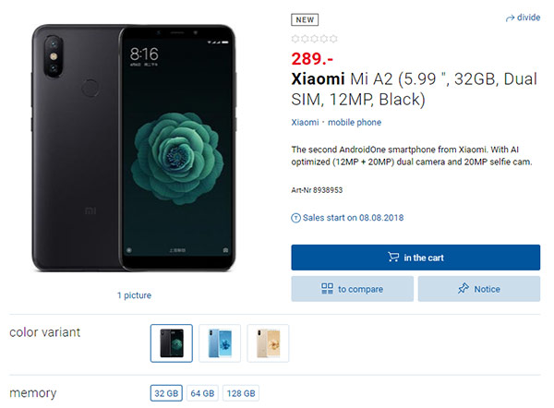This screenshot has height=408, width=554.
Task: Add phone with the in the cart button
Action: (x=415, y=258)
